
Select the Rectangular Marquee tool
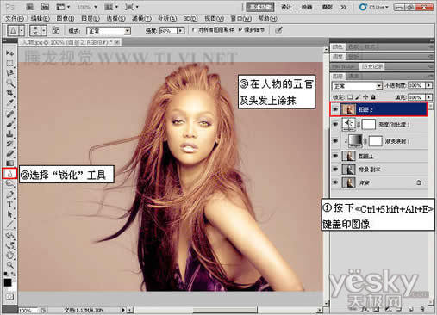(x=9, y=63)
